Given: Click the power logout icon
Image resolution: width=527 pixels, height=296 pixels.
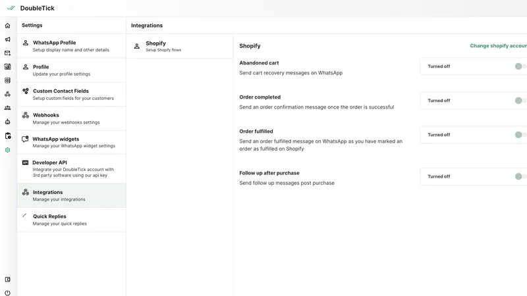Looking at the screenshot, I should (x=7, y=293).
